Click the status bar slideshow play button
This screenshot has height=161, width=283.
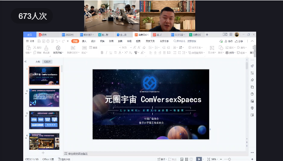click(x=199, y=159)
